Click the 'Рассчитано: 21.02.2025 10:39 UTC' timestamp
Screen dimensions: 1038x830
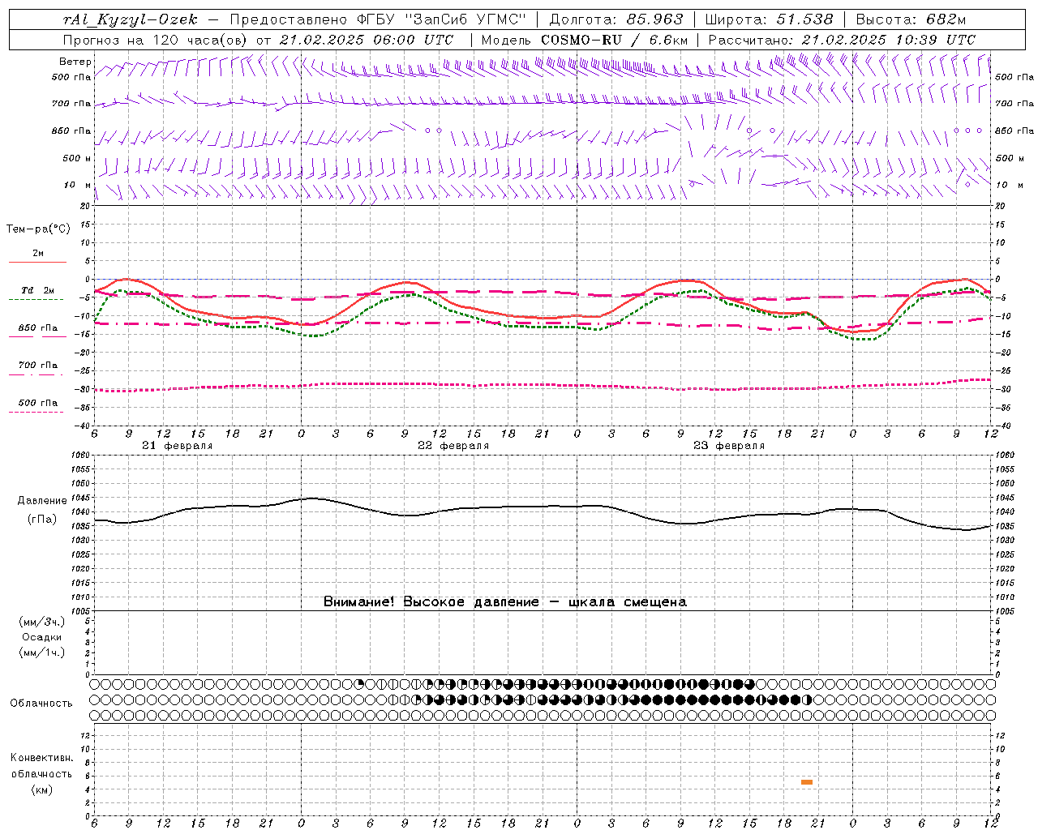pyautogui.click(x=842, y=40)
